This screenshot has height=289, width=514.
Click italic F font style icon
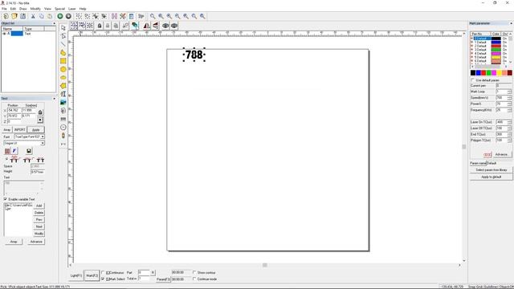[14, 151]
